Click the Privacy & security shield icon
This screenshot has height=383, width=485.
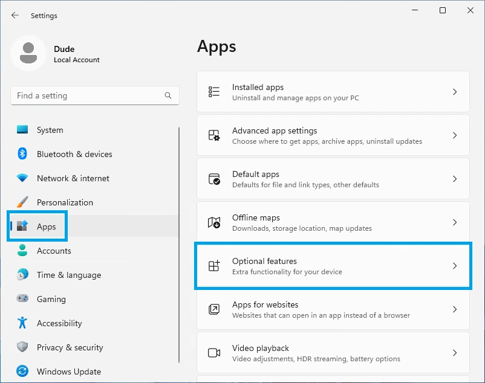(x=22, y=347)
